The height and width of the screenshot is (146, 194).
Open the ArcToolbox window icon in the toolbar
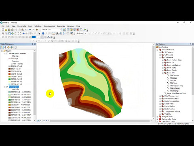78,30
